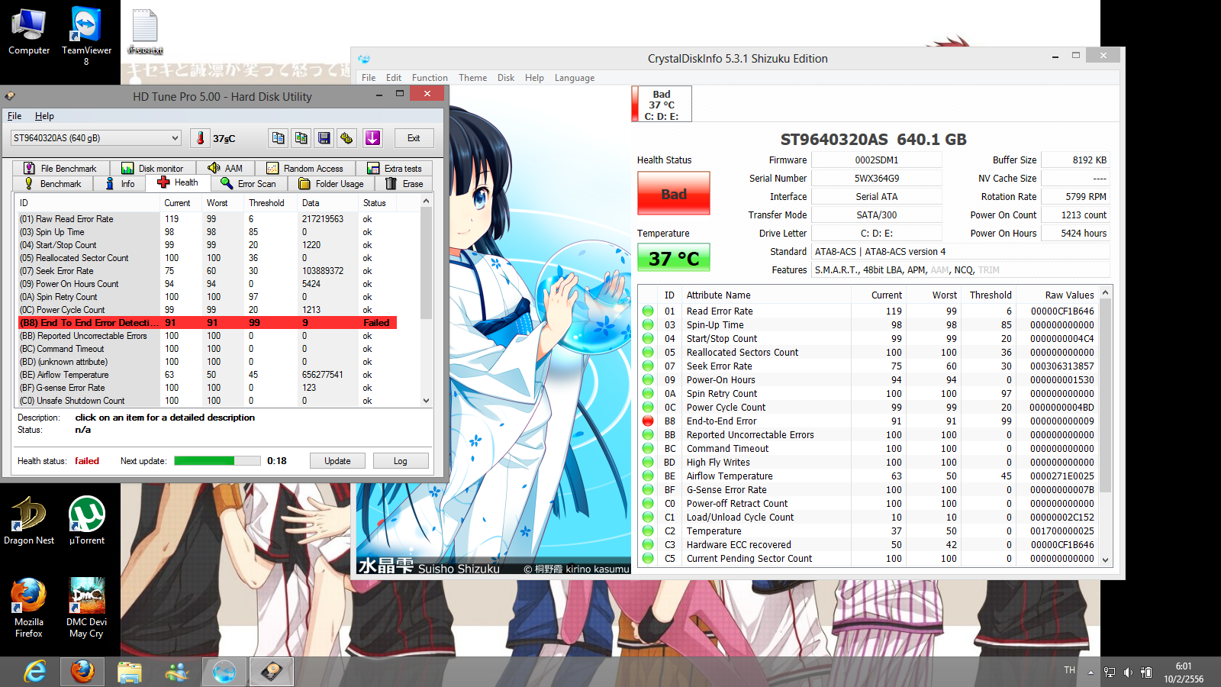The image size is (1221, 687).
Task: Open HD Tune options wrench icon
Action: point(347,138)
